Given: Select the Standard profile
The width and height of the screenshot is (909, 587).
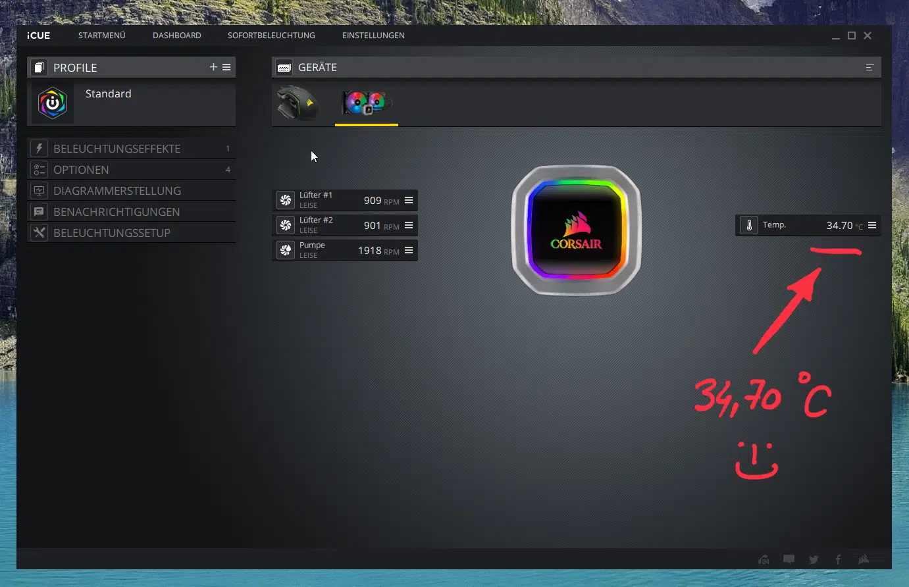Looking at the screenshot, I should pyautogui.click(x=108, y=94).
